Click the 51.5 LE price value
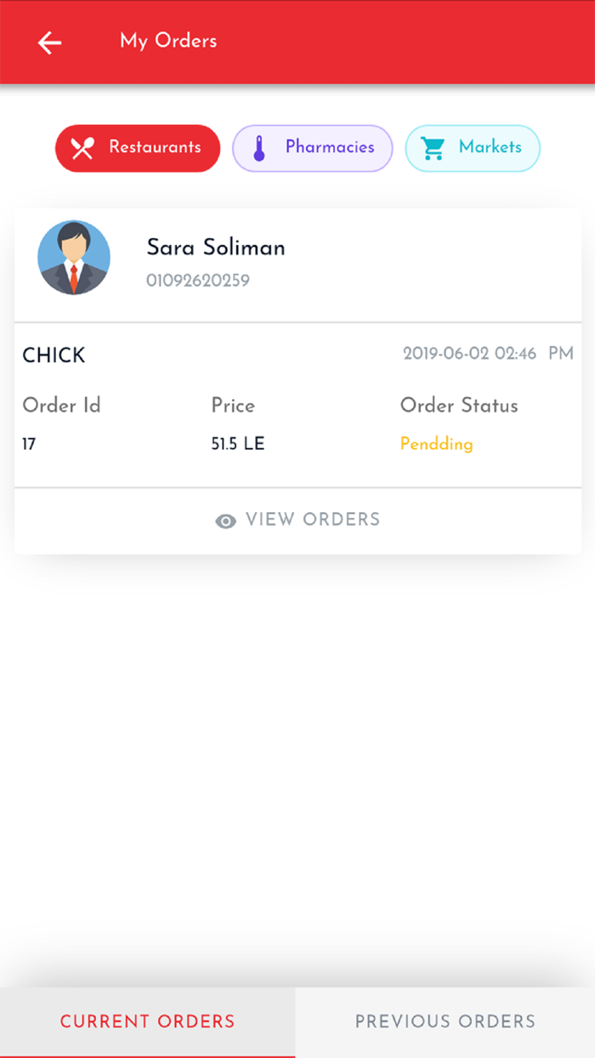The image size is (595, 1058). (x=238, y=444)
